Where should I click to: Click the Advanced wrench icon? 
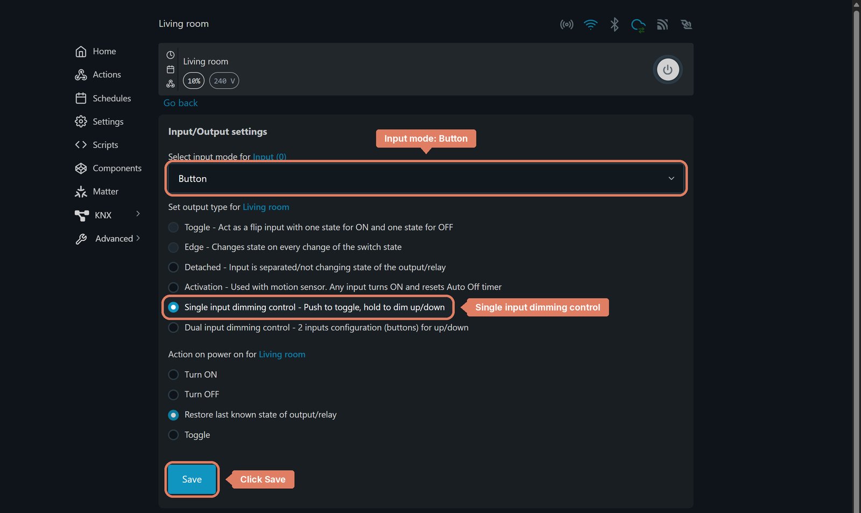pyautogui.click(x=81, y=239)
